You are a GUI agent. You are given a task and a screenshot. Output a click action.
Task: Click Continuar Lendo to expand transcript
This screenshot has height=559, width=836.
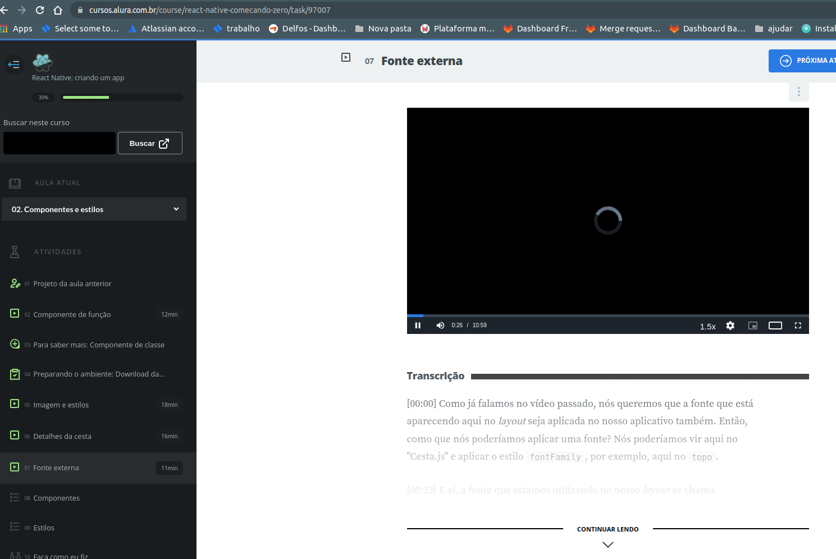[x=607, y=529]
